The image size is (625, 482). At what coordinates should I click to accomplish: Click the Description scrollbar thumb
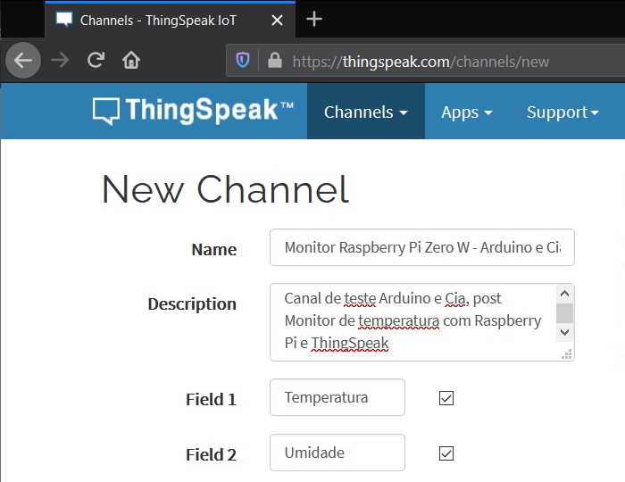[564, 313]
